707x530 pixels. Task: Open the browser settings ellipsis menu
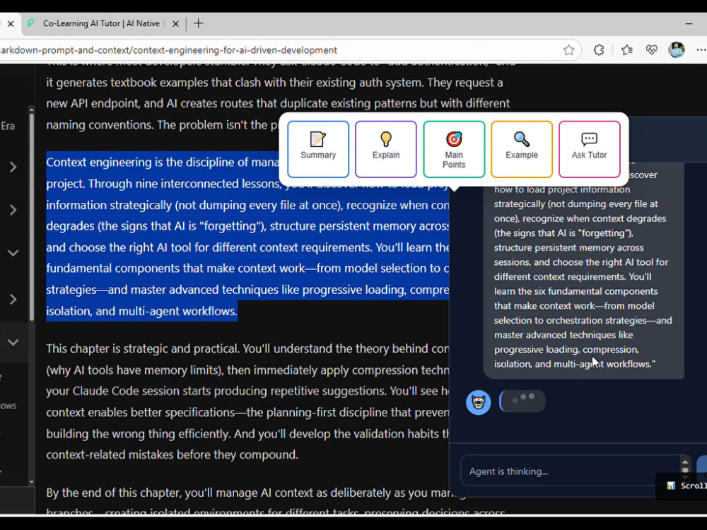(x=701, y=50)
